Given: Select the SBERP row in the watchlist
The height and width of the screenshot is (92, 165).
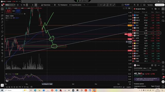Looking at the screenshot, I should [147, 20].
